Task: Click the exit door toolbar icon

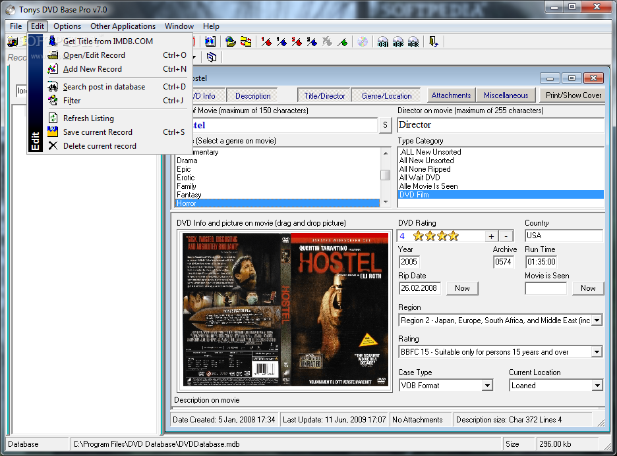Action: click(433, 41)
